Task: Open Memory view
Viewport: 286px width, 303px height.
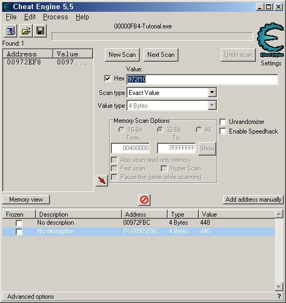Action: click(x=26, y=199)
